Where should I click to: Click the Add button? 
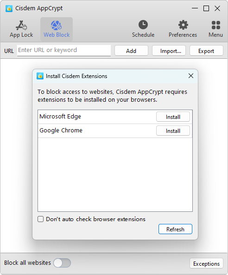pyautogui.click(x=131, y=51)
